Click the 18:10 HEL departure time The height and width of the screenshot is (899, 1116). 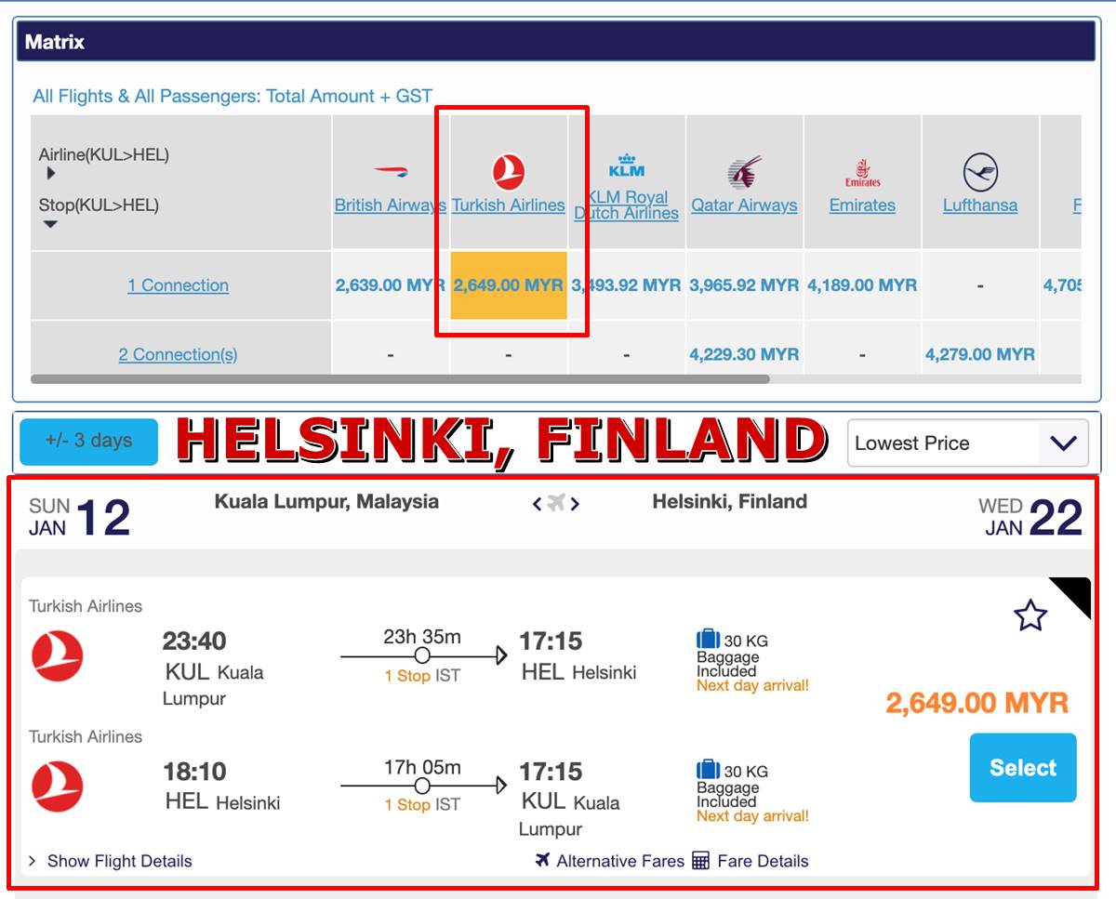pos(194,772)
